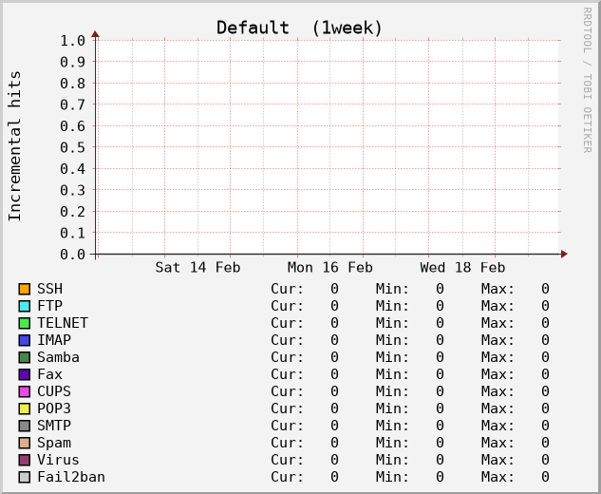
Task: Click the blue IMAP legend swatch
Action: point(25,340)
